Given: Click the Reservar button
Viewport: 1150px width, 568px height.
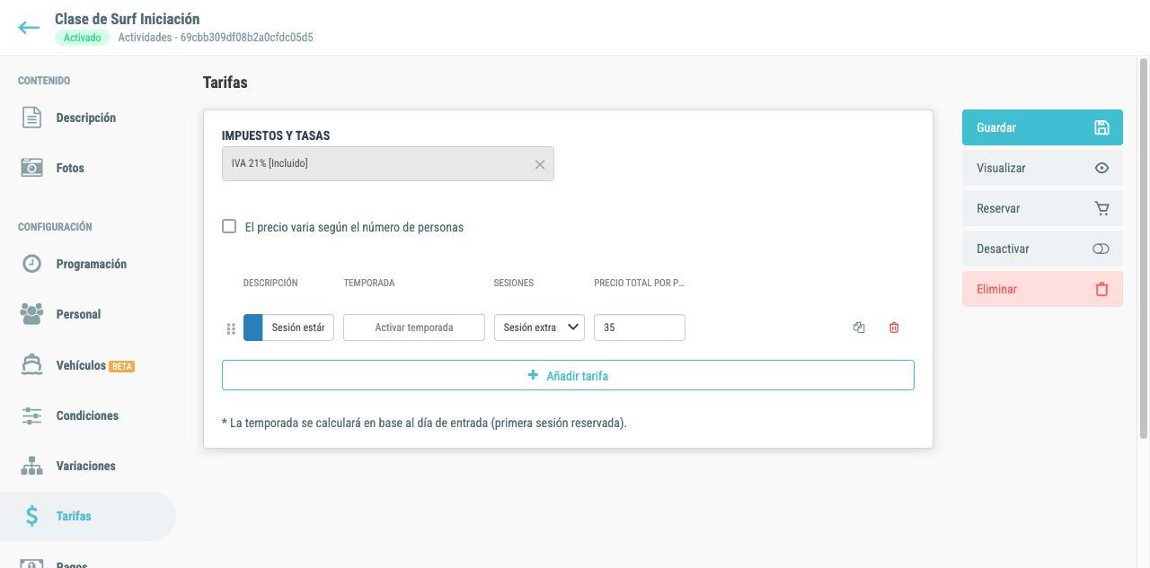Looking at the screenshot, I should click(x=1042, y=208).
